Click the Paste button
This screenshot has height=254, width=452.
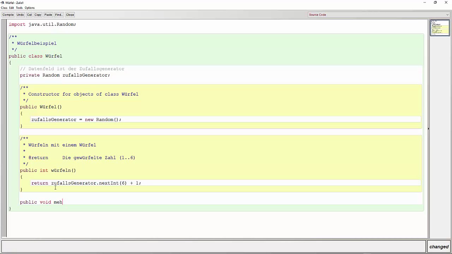tap(48, 15)
